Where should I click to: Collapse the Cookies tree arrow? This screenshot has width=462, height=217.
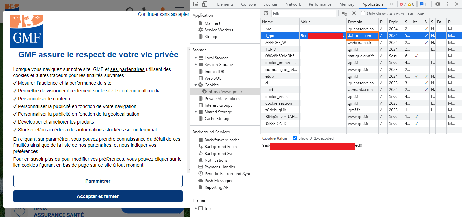(195, 85)
